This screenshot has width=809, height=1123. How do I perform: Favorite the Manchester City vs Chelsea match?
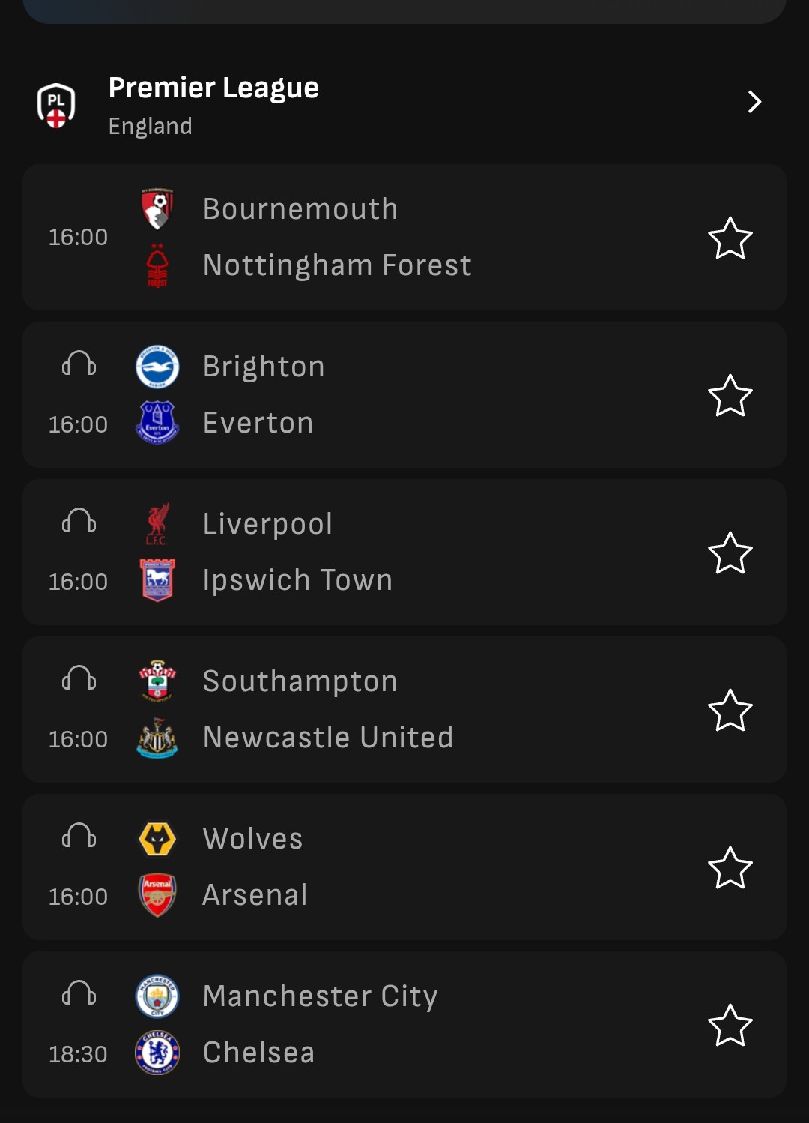click(730, 1026)
